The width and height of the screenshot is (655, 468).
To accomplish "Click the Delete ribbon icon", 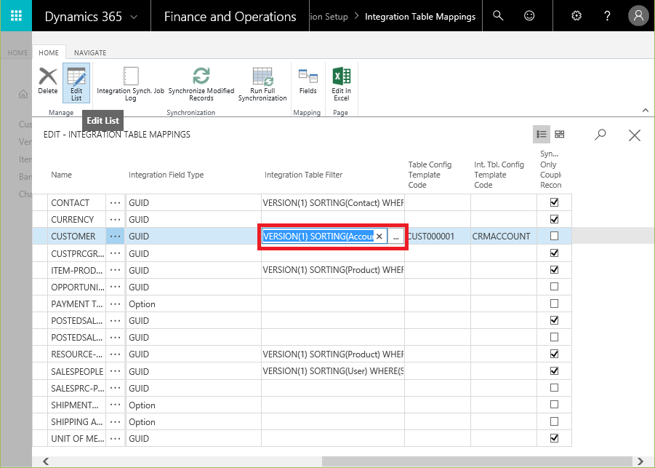I will coord(48,82).
